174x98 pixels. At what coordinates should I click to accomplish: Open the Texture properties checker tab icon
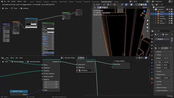tap(152, 83)
